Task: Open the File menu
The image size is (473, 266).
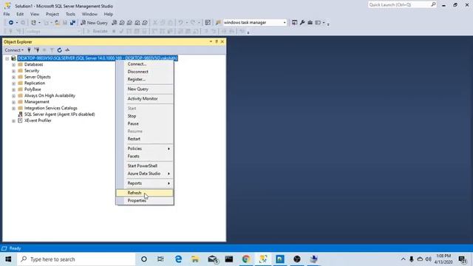Action: (7, 14)
